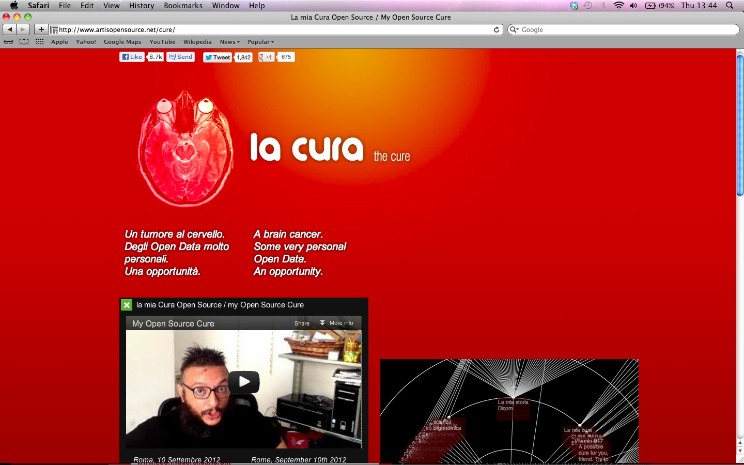Image resolution: width=744 pixels, height=465 pixels.
Task: Click the Thu 13:44 clock
Action: tap(699, 6)
